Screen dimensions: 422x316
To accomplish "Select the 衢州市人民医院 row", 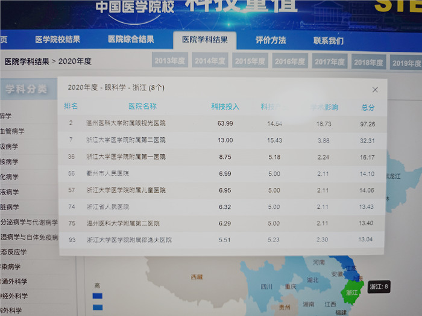I will [107, 173].
